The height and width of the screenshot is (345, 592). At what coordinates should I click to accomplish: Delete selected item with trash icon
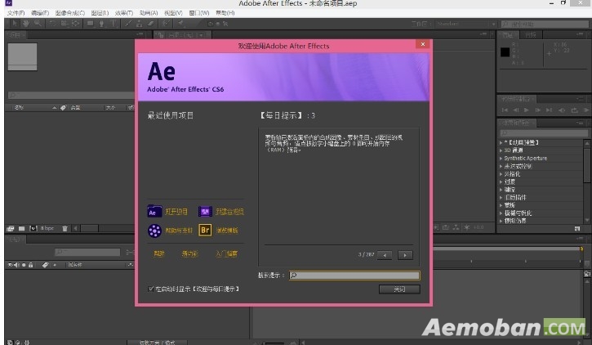coord(65,228)
